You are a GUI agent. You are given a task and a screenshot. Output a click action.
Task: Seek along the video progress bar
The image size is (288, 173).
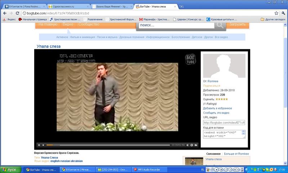(108, 145)
